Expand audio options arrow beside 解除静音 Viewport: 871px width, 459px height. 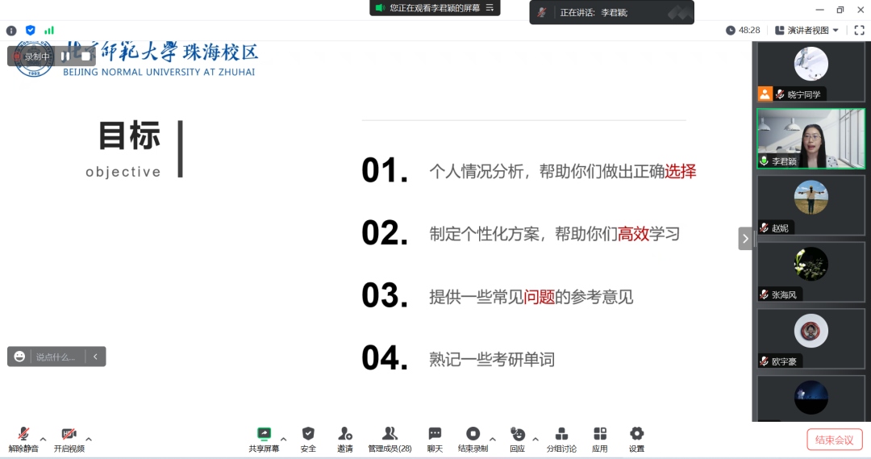click(x=44, y=439)
